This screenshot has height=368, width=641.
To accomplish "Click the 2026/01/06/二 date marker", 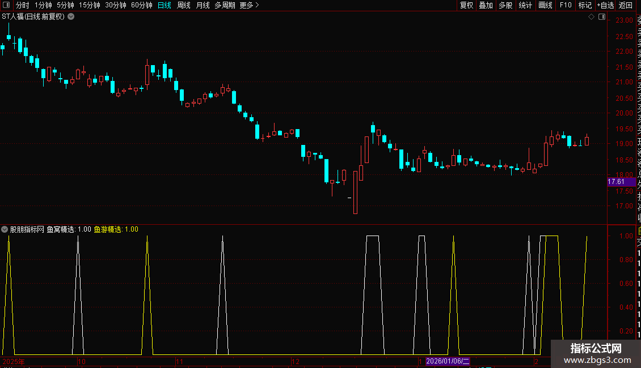I will pyautogui.click(x=448, y=361).
